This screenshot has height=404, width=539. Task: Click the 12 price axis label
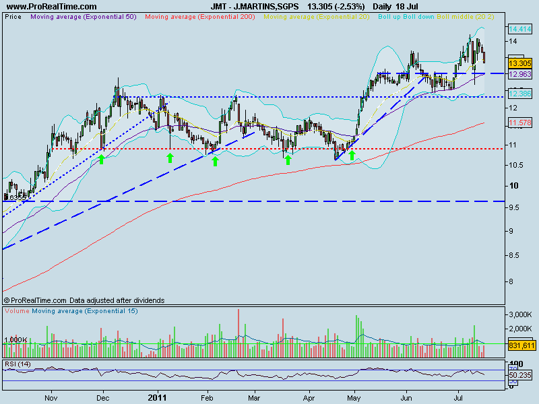coord(513,108)
